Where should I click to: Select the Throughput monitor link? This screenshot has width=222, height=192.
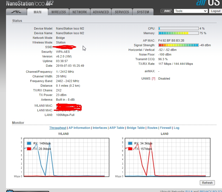click(58, 128)
